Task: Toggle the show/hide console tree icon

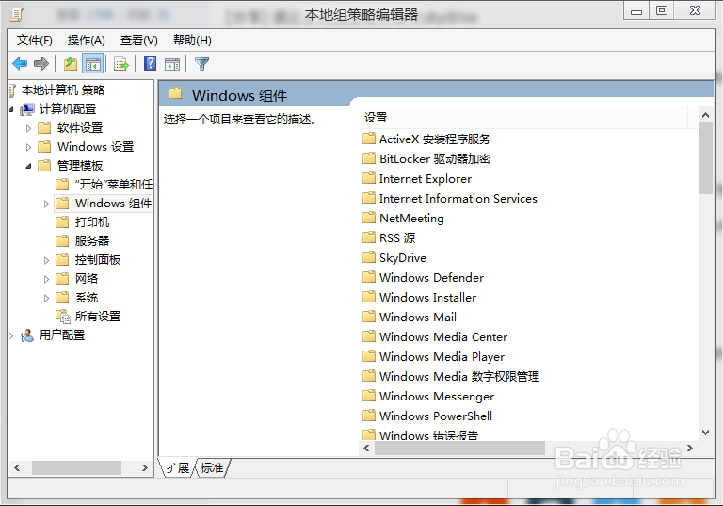Action: pos(92,63)
